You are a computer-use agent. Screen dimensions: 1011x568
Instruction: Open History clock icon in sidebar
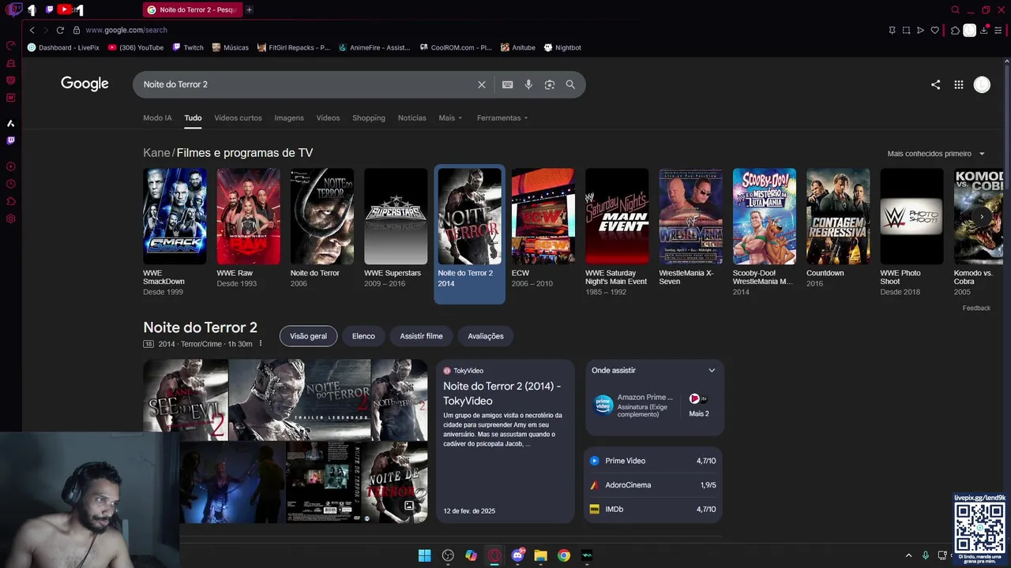[x=10, y=184]
